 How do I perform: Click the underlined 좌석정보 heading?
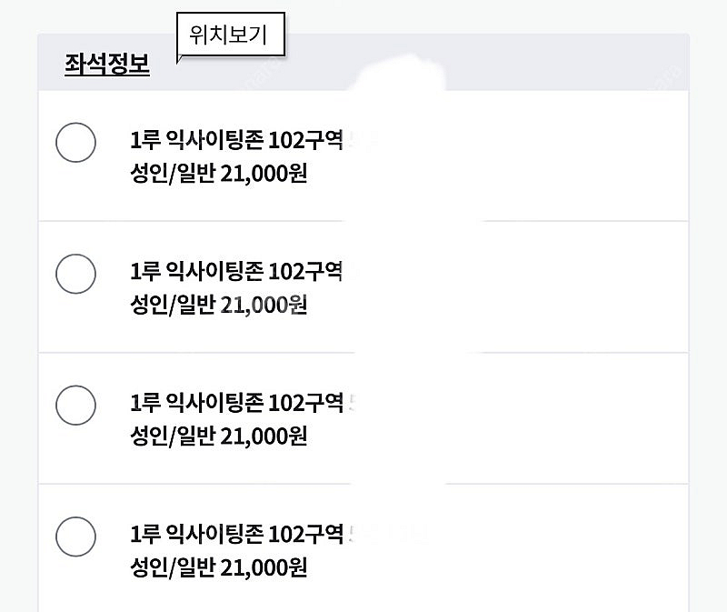point(107,65)
